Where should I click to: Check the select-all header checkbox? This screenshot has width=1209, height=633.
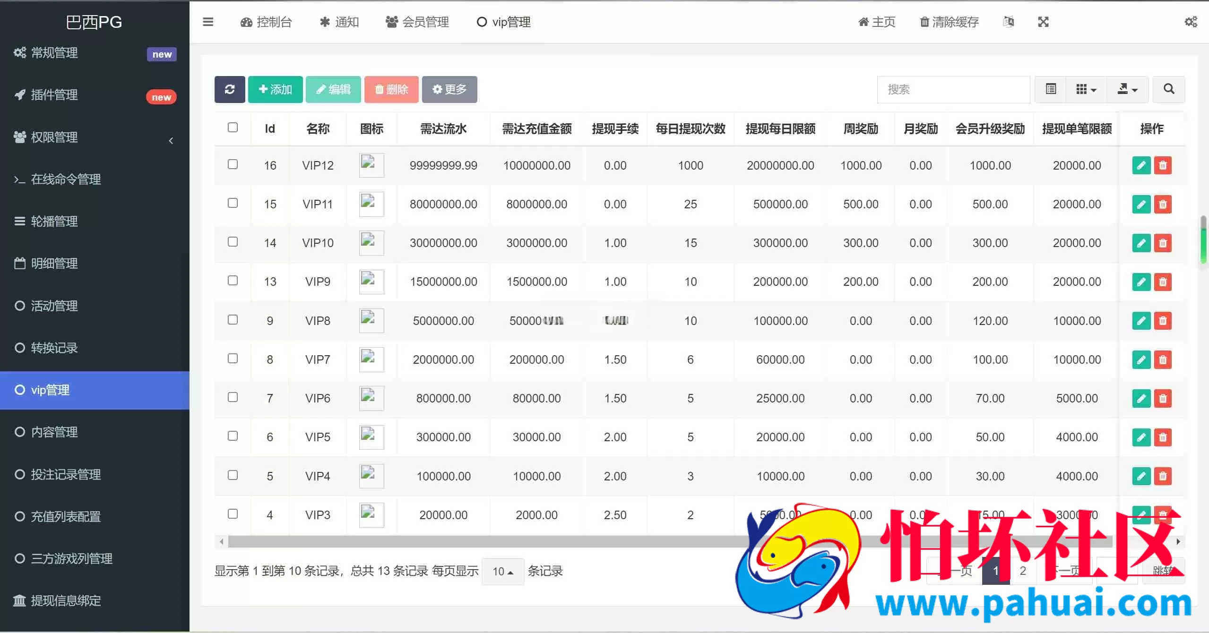coord(233,128)
